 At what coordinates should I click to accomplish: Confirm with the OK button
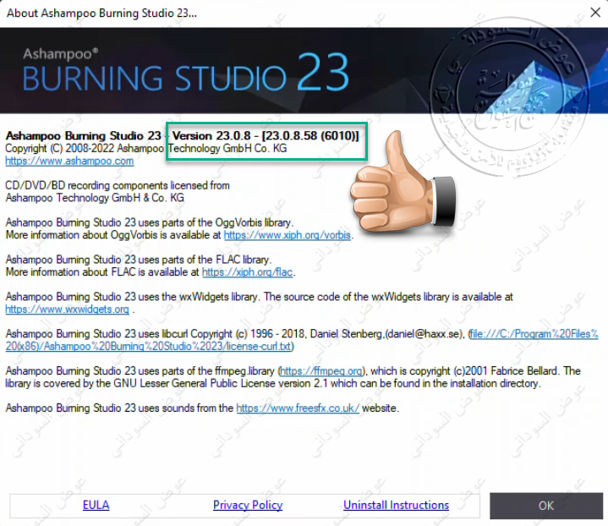coord(546,506)
